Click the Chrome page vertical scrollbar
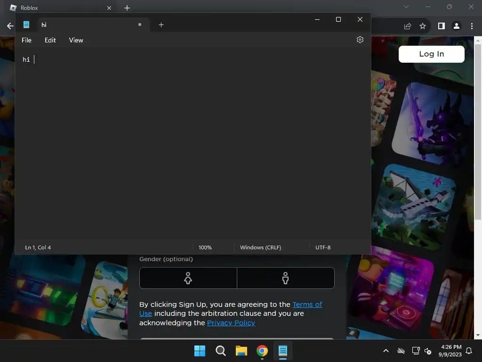The height and width of the screenshot is (362, 482). coord(478,132)
